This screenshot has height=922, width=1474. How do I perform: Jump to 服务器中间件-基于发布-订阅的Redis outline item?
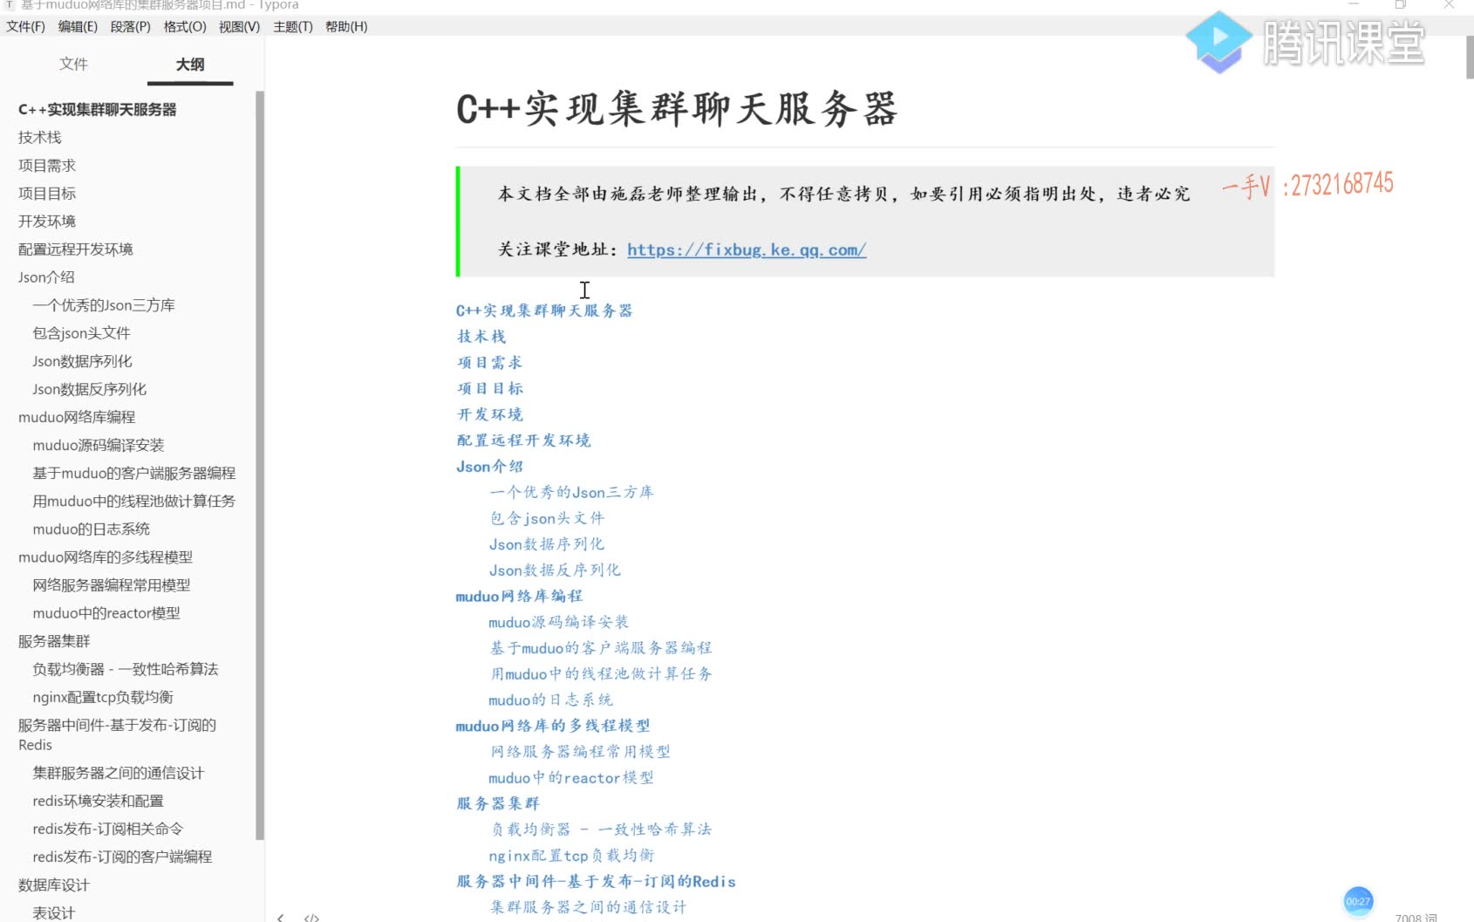(x=117, y=734)
